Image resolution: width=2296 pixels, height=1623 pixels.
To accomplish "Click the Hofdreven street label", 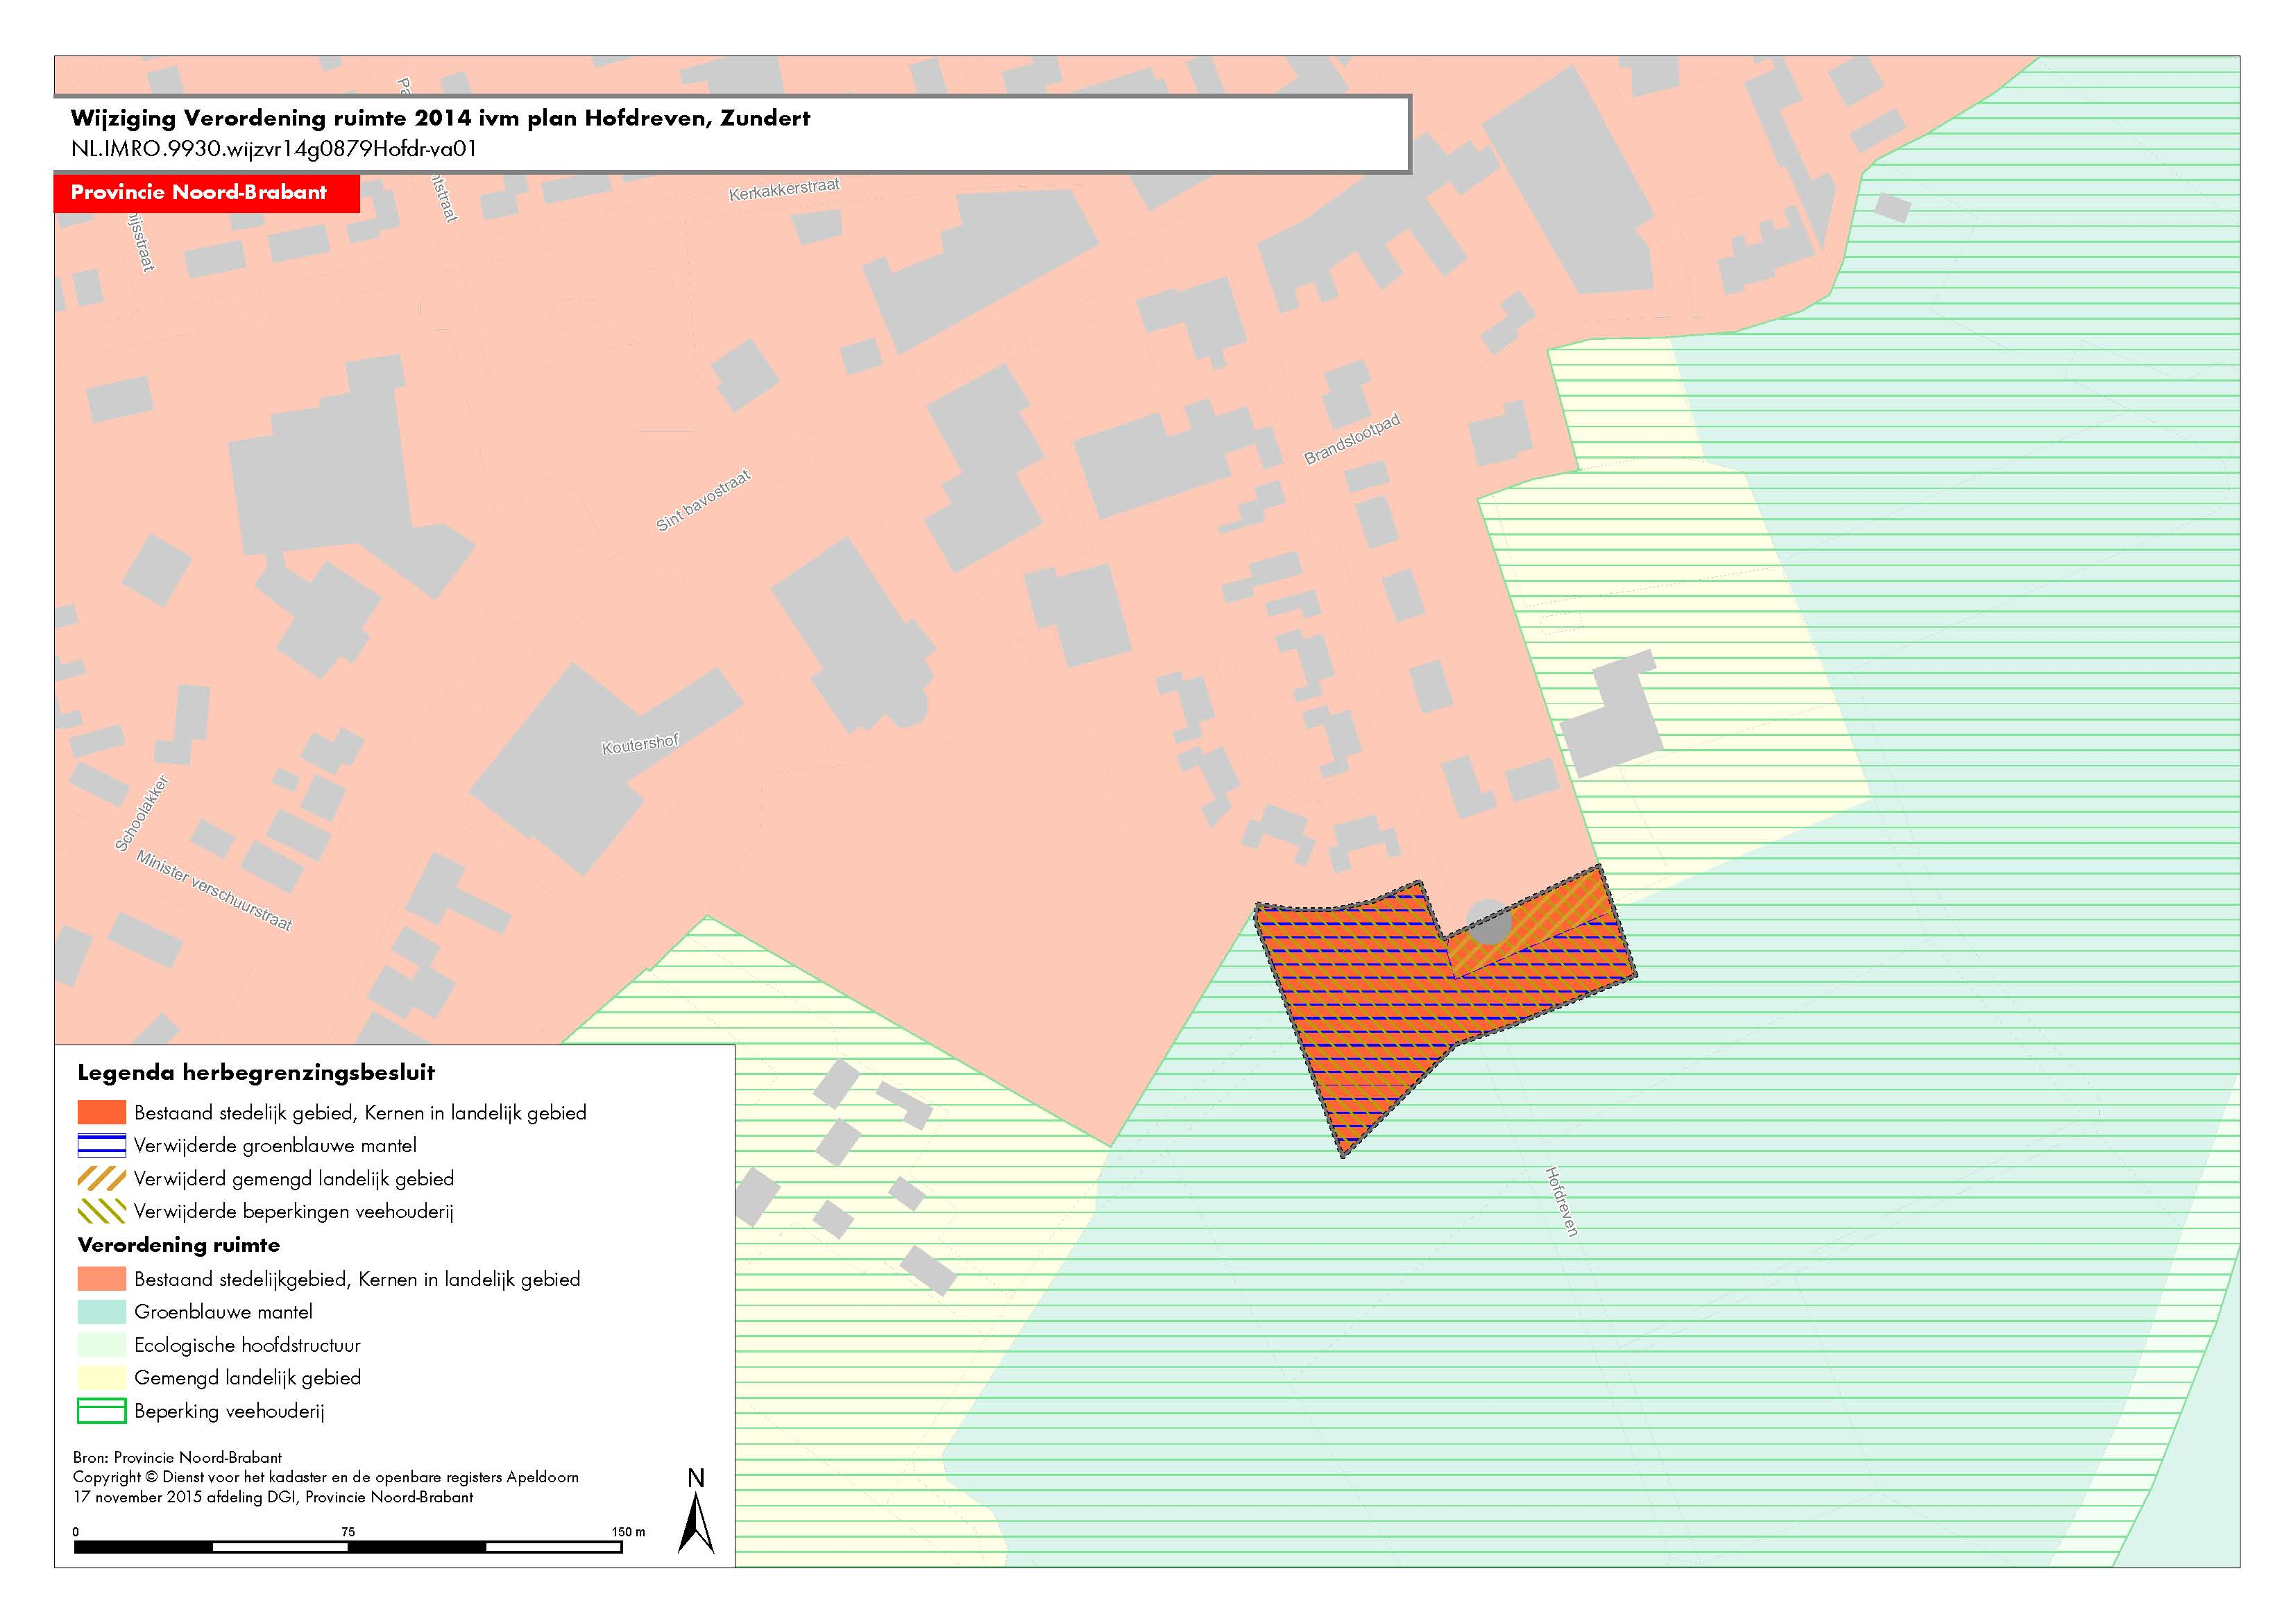I will click(1561, 1201).
